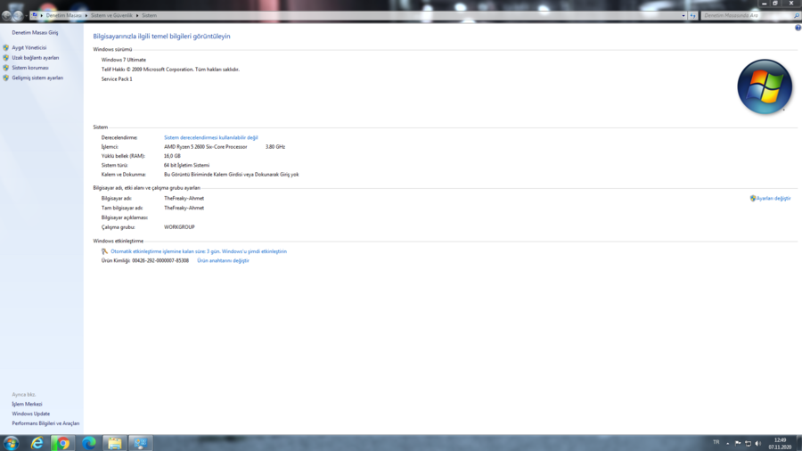Open İşlem Merkezi link
Screen dimensions: 802x451
tap(27, 404)
